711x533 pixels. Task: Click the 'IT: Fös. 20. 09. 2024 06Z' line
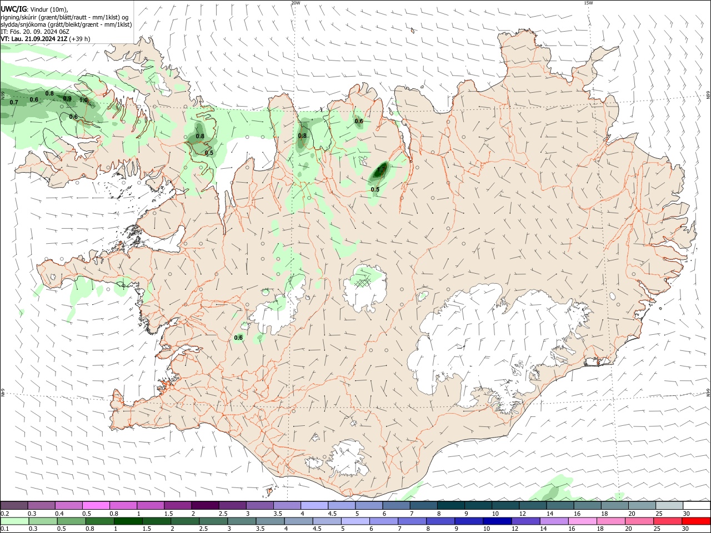pos(34,32)
